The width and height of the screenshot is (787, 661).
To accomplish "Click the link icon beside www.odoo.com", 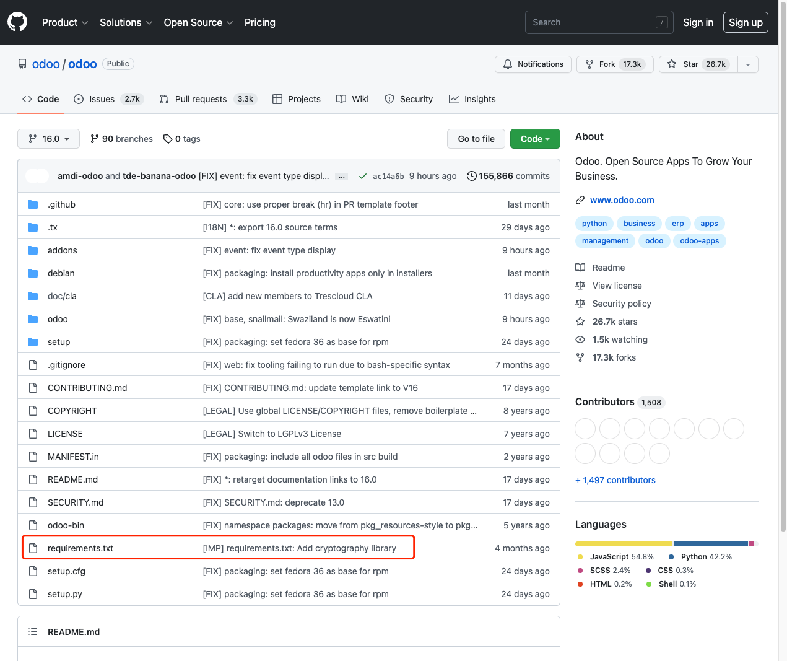I will point(580,200).
